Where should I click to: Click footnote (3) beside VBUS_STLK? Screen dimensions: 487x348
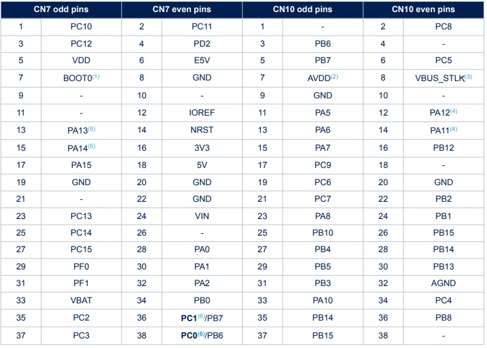tap(468, 77)
